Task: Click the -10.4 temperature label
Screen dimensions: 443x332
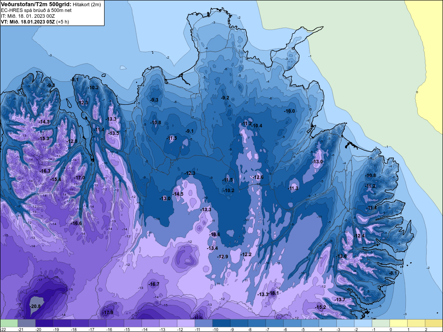Action: tap(257, 126)
